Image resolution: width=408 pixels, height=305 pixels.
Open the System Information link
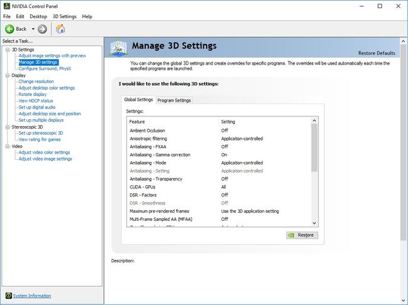[x=32, y=296]
